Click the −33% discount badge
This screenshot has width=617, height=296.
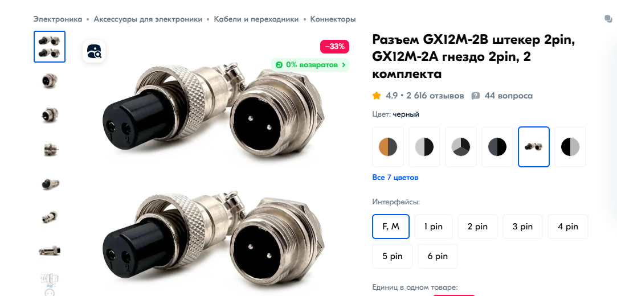(x=334, y=46)
